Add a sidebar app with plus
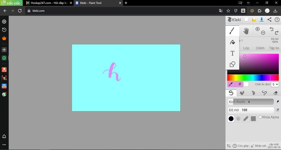The image size is (281, 150). point(4,50)
